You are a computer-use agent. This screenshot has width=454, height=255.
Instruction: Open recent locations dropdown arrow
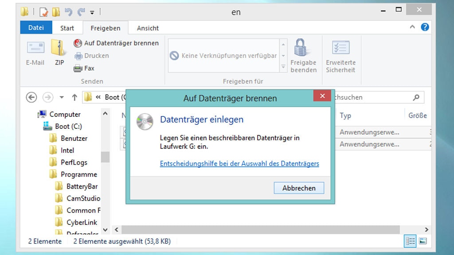(x=62, y=97)
